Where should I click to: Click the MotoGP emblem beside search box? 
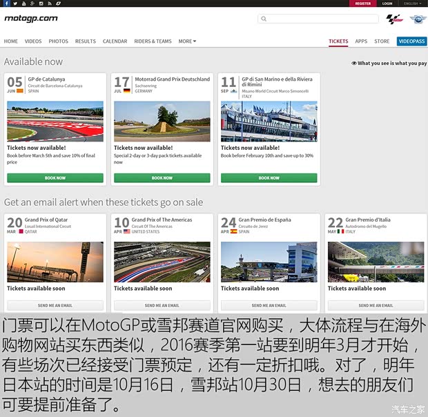tap(393, 19)
